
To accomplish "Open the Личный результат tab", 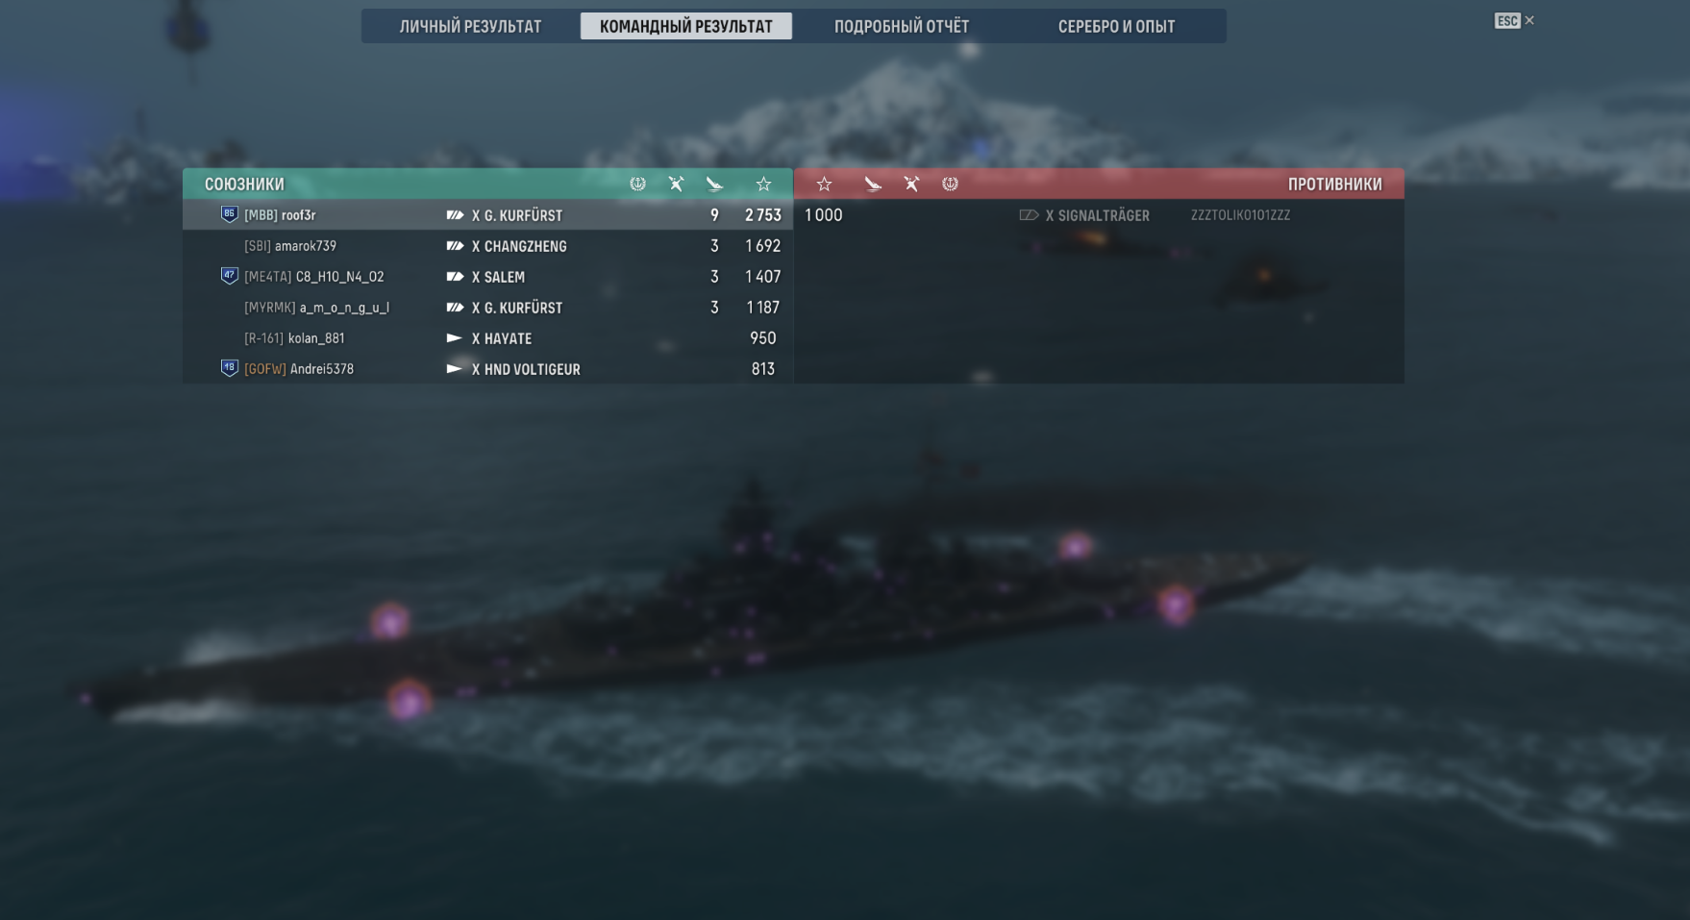I will pyautogui.click(x=470, y=26).
